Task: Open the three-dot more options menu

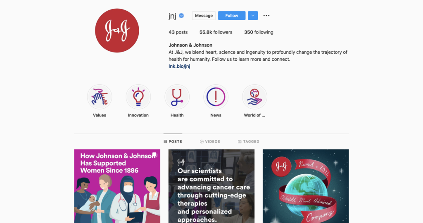Action: [266, 16]
